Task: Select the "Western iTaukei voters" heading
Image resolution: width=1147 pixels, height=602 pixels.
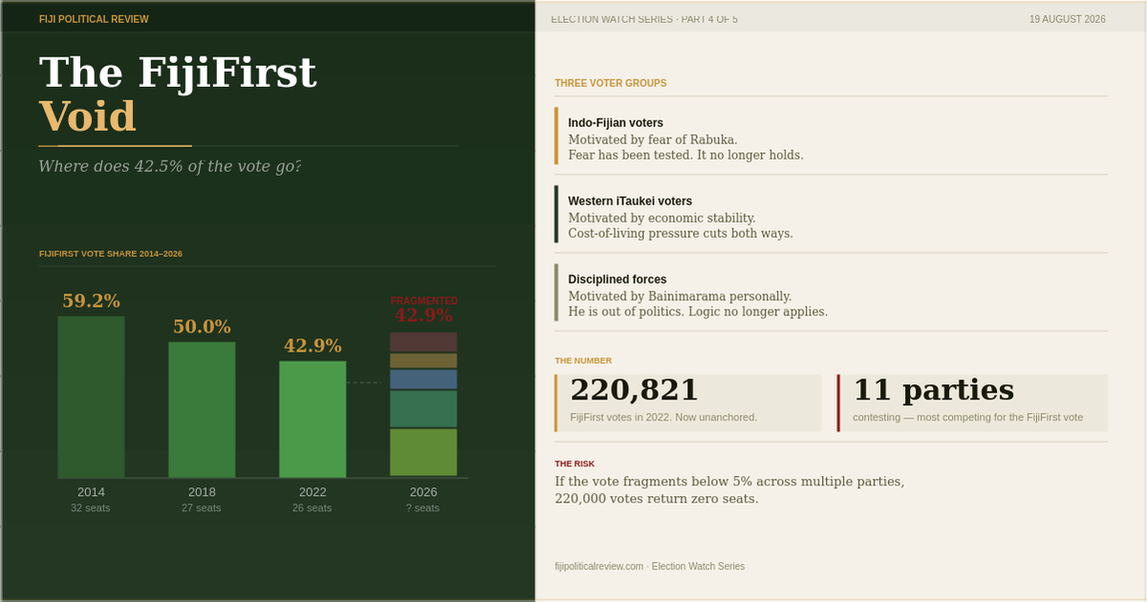Action: pyautogui.click(x=630, y=202)
